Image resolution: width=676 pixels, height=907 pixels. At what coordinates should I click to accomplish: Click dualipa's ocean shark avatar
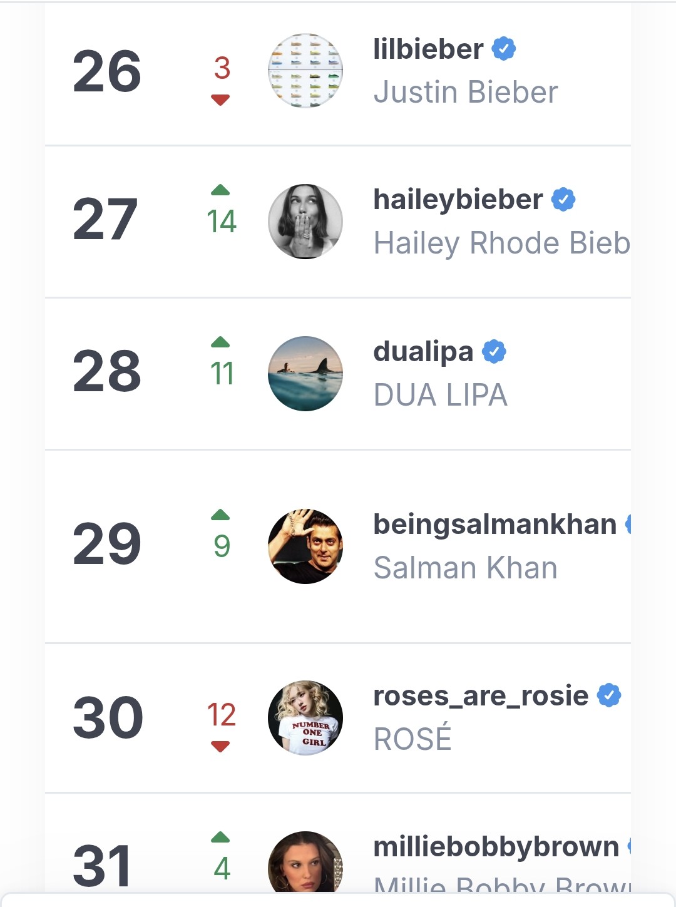[x=305, y=374]
